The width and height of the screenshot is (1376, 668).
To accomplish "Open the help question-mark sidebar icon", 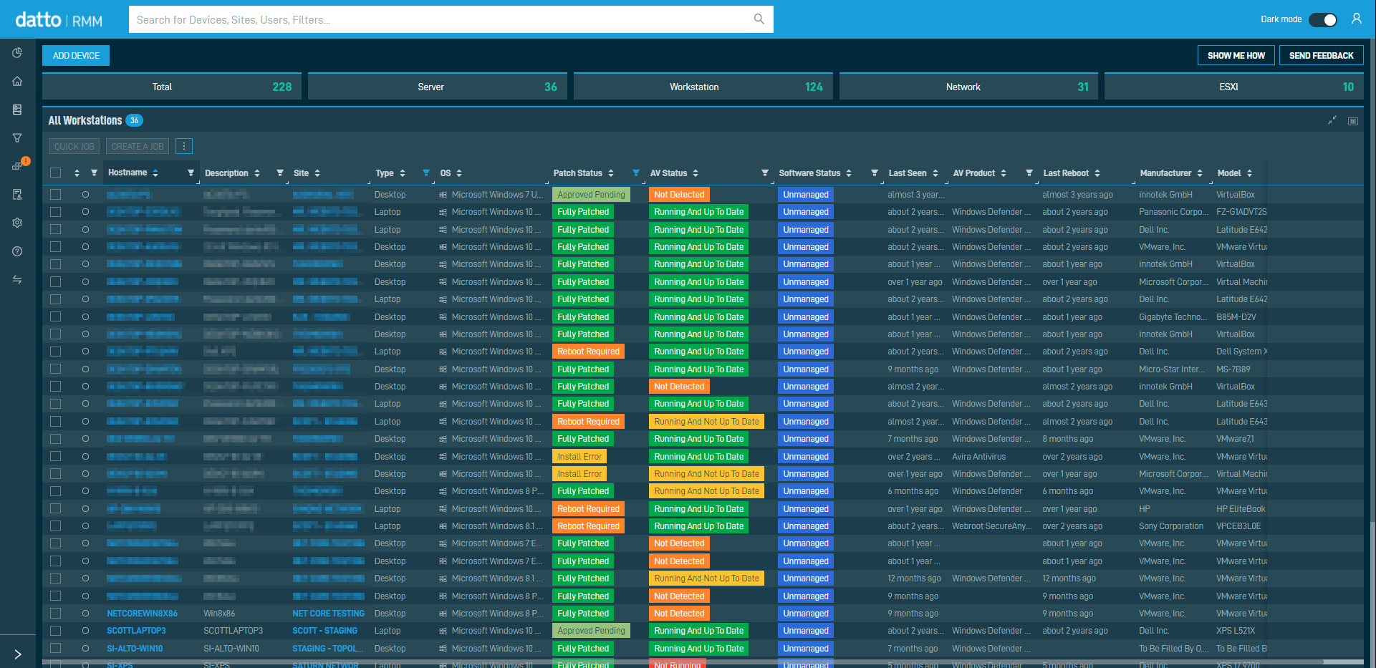I will [x=17, y=251].
